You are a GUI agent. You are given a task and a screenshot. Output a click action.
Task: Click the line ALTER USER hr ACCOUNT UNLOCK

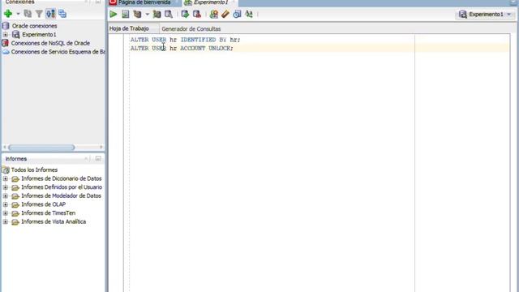point(182,49)
